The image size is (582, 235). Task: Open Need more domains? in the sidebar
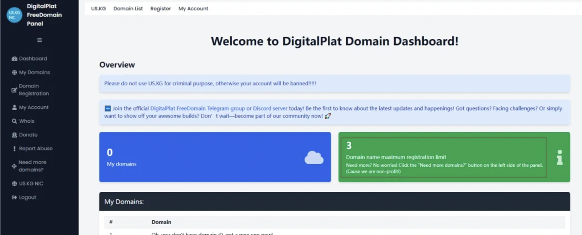click(x=32, y=166)
